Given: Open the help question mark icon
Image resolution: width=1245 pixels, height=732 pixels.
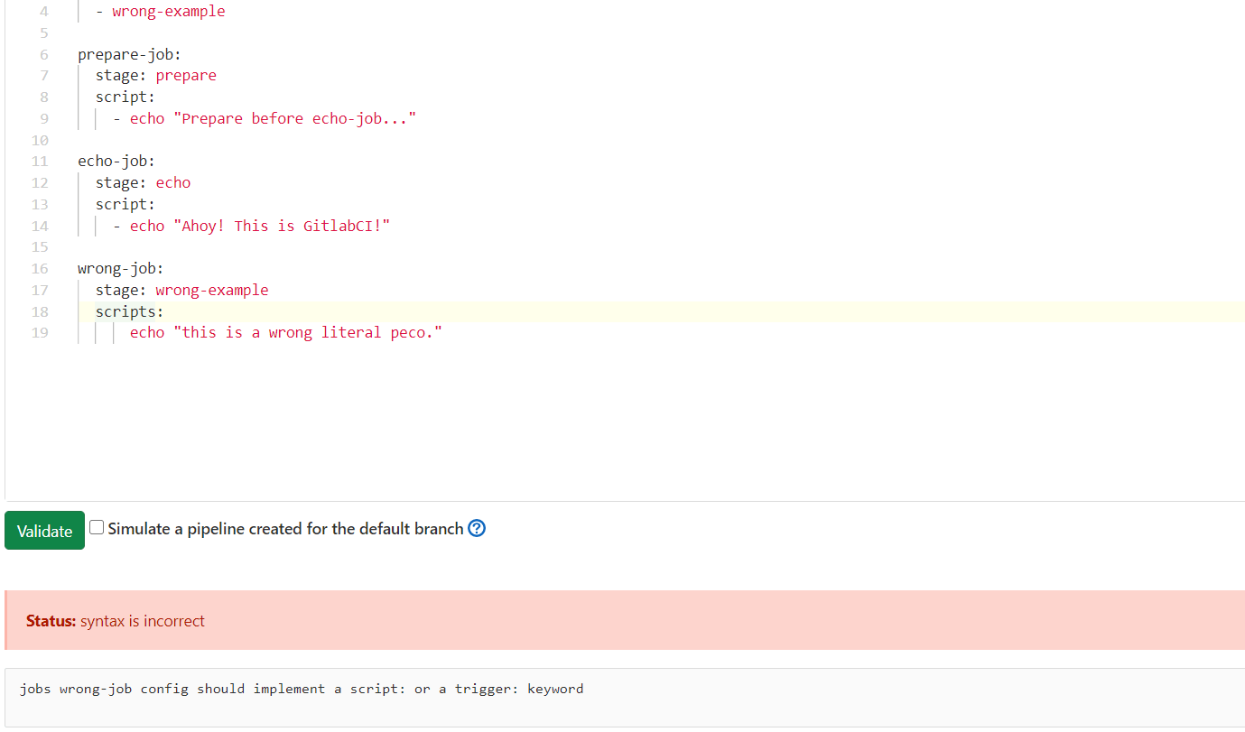Looking at the screenshot, I should (478, 529).
